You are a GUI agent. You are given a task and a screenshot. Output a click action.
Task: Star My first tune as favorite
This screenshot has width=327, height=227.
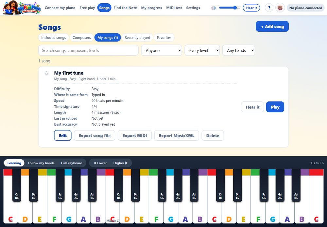pyautogui.click(x=46, y=73)
